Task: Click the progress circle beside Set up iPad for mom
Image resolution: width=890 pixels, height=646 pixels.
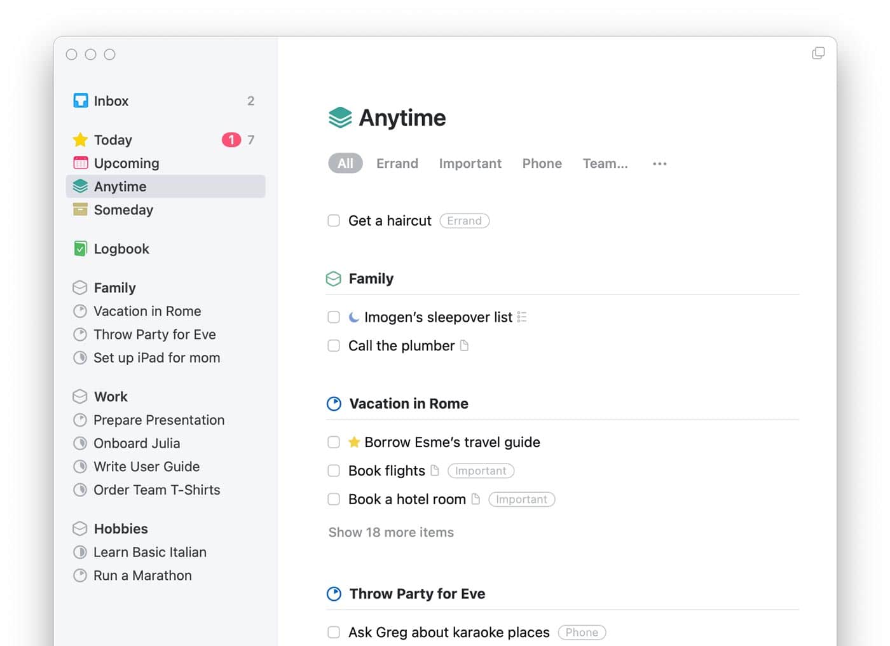Action: [80, 357]
